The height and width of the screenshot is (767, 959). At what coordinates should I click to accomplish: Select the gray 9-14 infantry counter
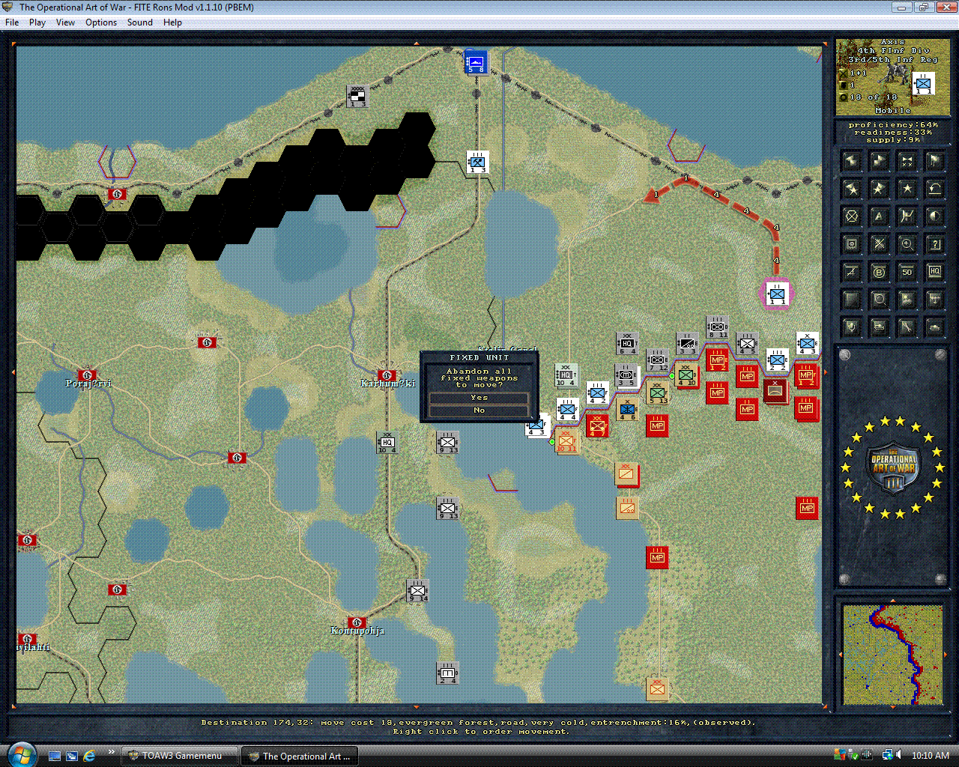(417, 590)
